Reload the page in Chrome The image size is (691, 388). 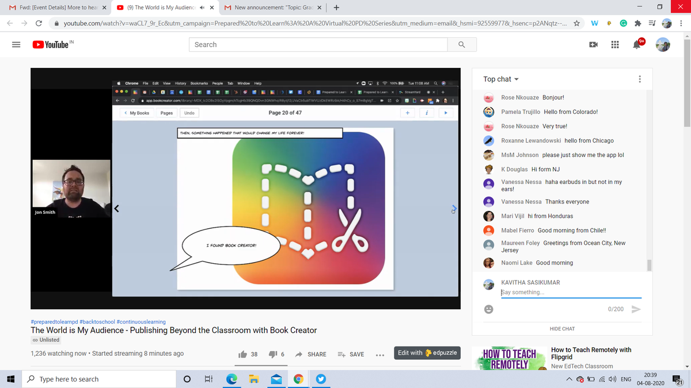click(x=38, y=23)
